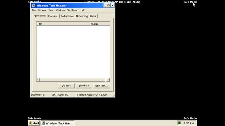Click the Task Manager title bar icon
Screen dimensions: 225x126
click(34, 6)
